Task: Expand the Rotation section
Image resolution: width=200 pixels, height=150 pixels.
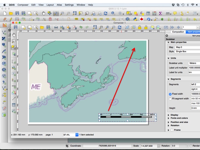Action: 168,126
